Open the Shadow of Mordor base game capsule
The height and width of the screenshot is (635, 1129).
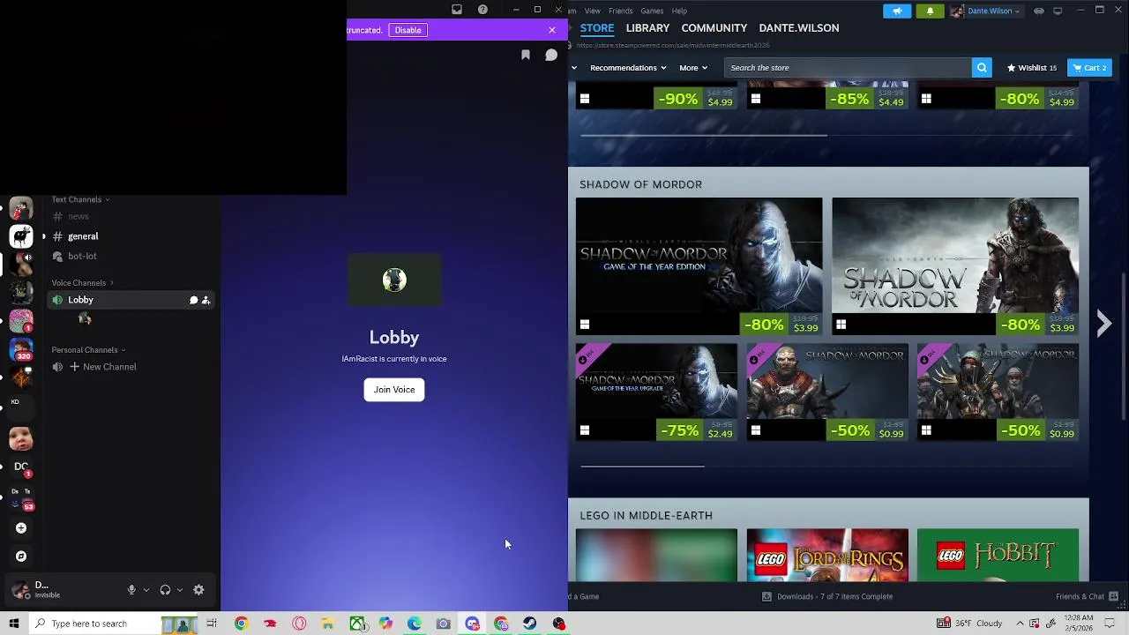954,266
